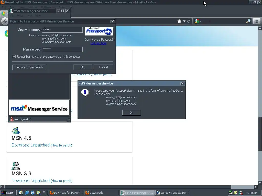Switch to Windows Update Re... taskbar button

173,193
